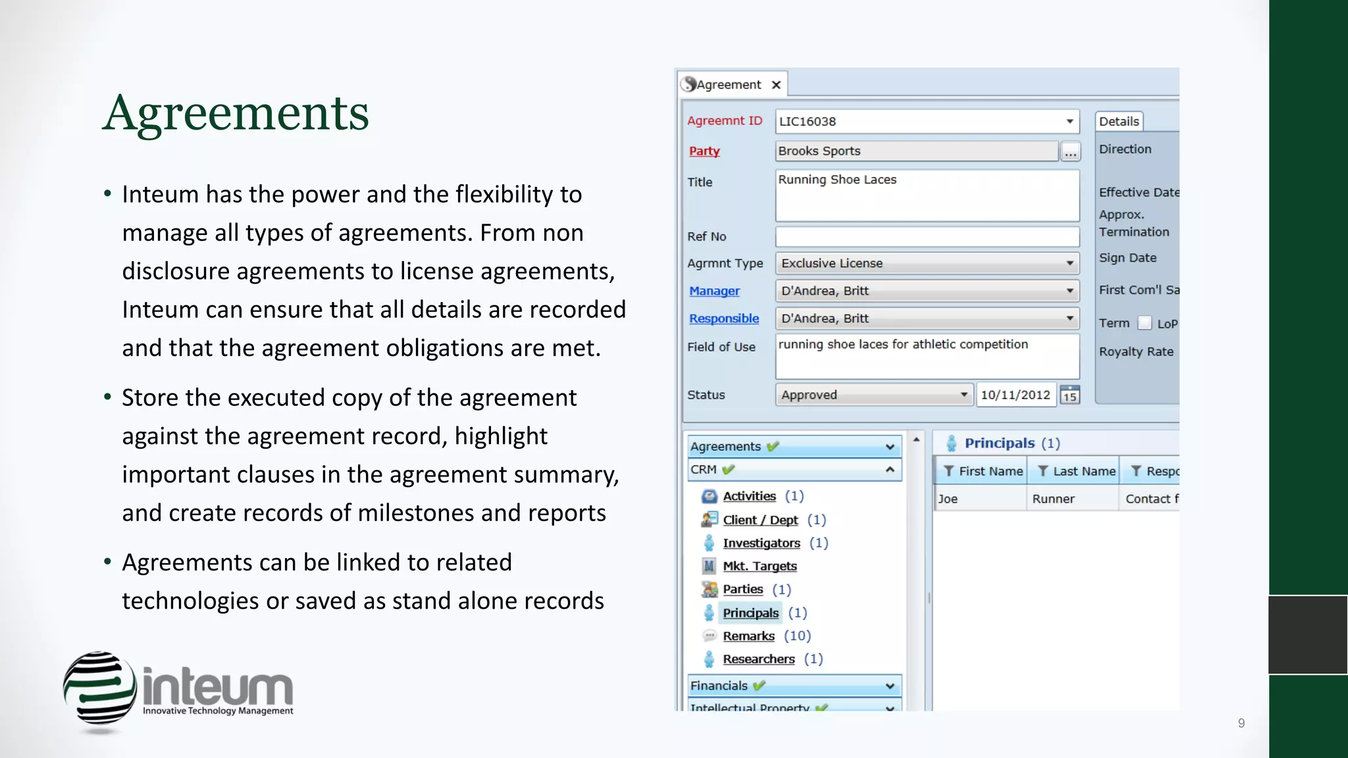This screenshot has height=758, width=1348.
Task: Open the Mkt. Targets link
Action: pyautogui.click(x=760, y=566)
